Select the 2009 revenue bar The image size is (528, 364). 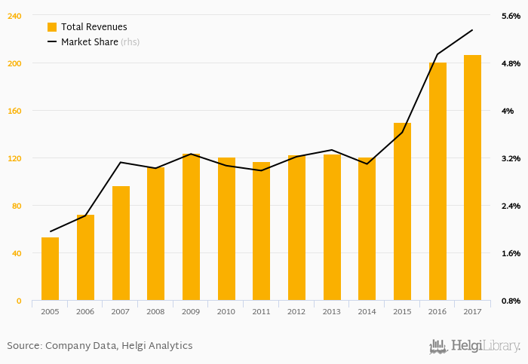coord(191,227)
